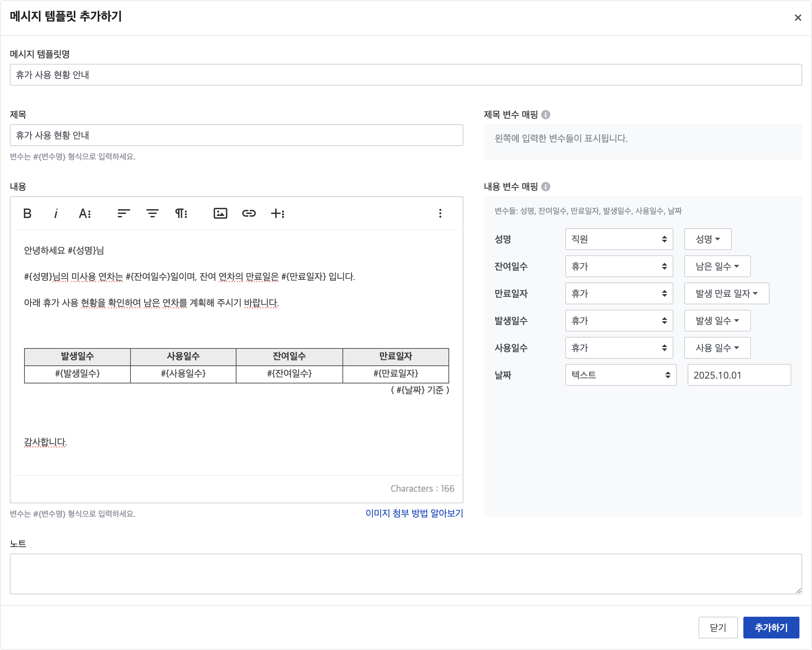Click the 사용일수 table header cell
Screen dimensions: 812x650
pos(183,357)
